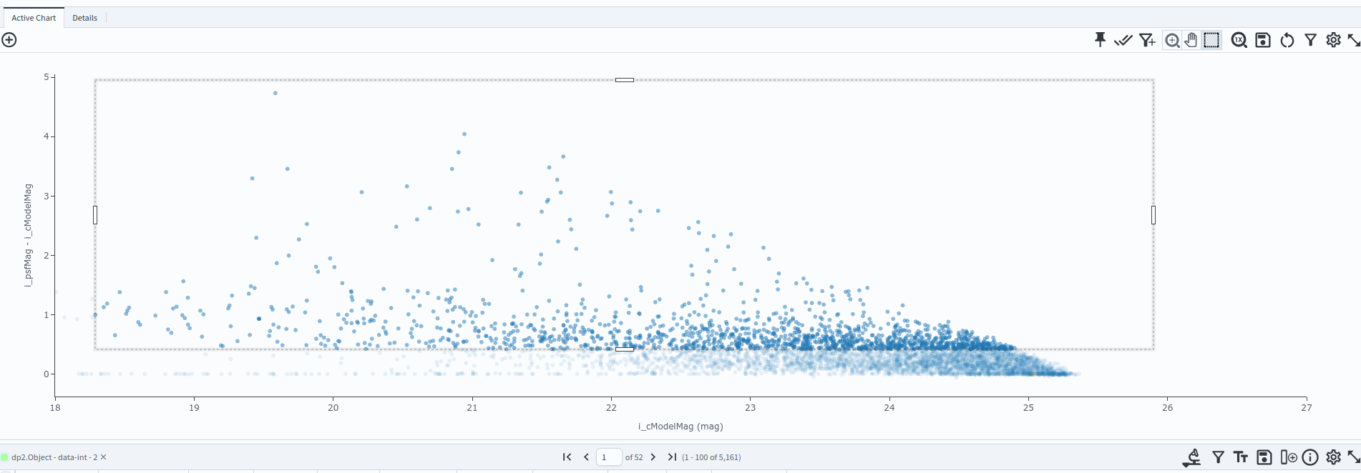Click the x-axis tick label 22
This screenshot has width=1361, height=473.
(x=611, y=408)
